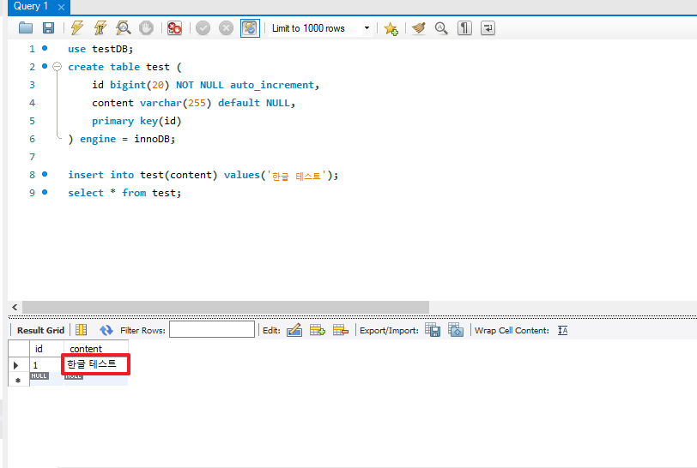This screenshot has height=468, width=697.
Task: Click the line 9 statement marker dot
Action: tap(45, 192)
